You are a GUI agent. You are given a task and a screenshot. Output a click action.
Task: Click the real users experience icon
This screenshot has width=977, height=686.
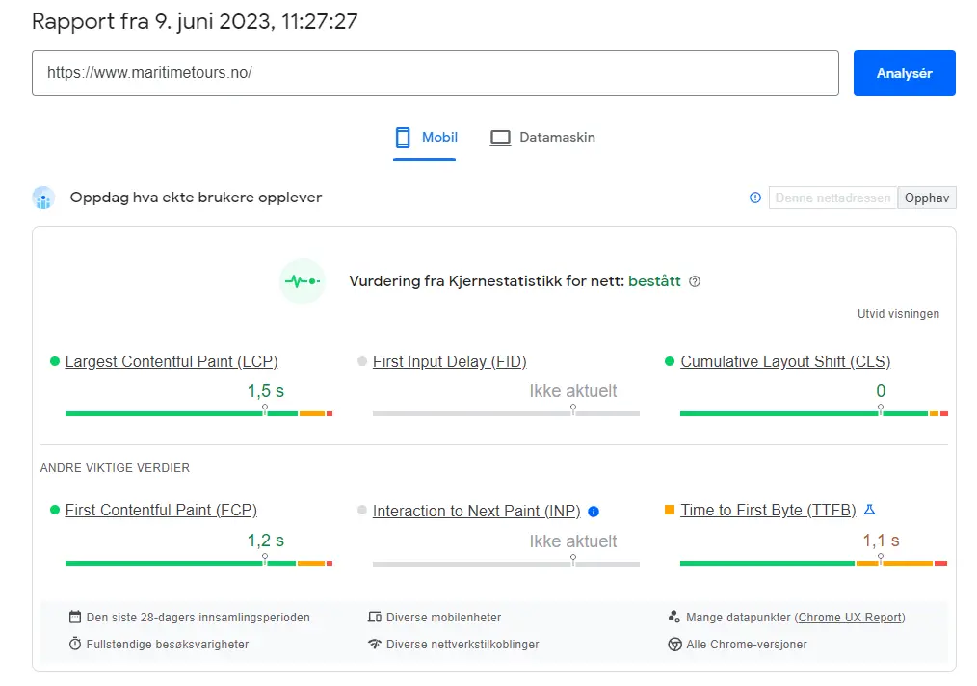(x=43, y=198)
